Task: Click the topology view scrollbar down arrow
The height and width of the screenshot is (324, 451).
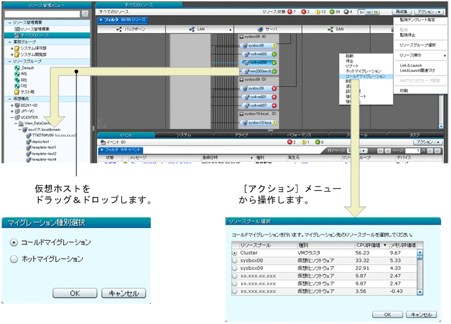Action: coord(441,126)
